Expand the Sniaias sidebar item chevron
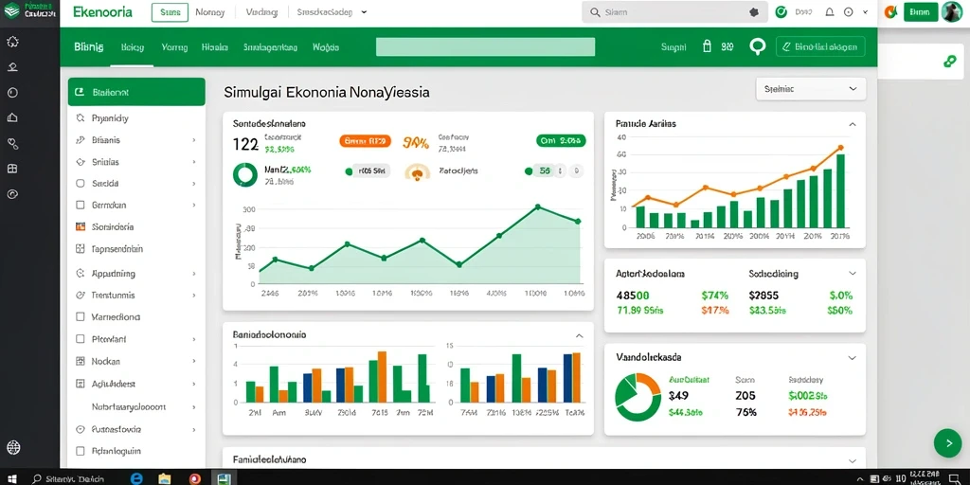Screen dimensions: 970x485 coord(193,162)
